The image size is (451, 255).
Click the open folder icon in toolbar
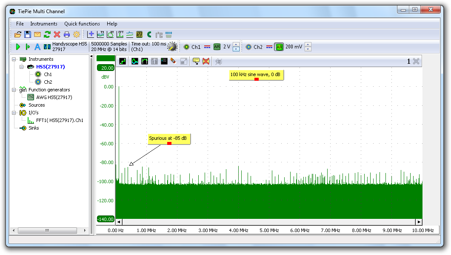(x=18, y=34)
